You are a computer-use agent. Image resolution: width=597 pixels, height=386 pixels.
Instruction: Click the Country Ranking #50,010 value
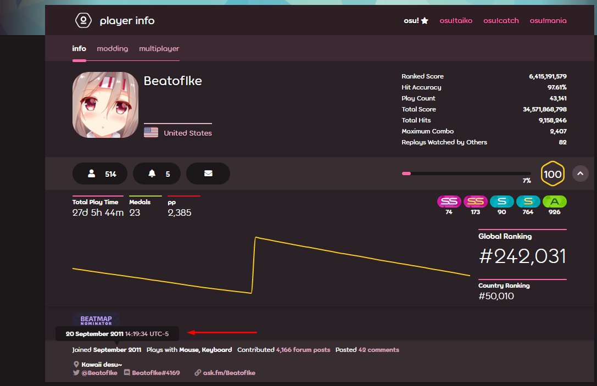point(496,296)
